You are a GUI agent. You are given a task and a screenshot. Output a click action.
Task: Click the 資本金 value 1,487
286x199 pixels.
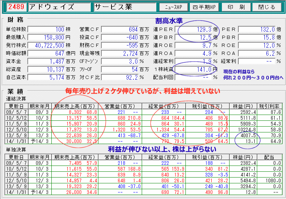pos(46,61)
